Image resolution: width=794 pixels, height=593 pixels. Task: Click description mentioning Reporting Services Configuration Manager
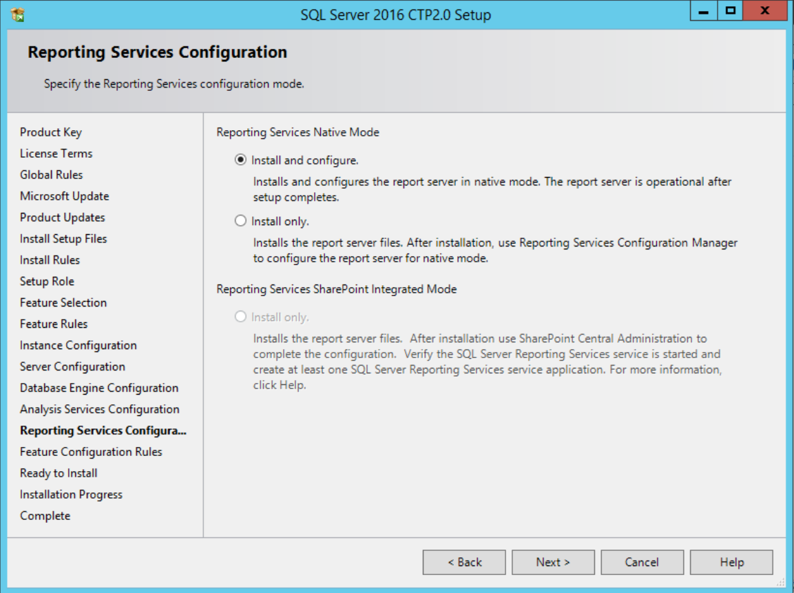pos(494,250)
